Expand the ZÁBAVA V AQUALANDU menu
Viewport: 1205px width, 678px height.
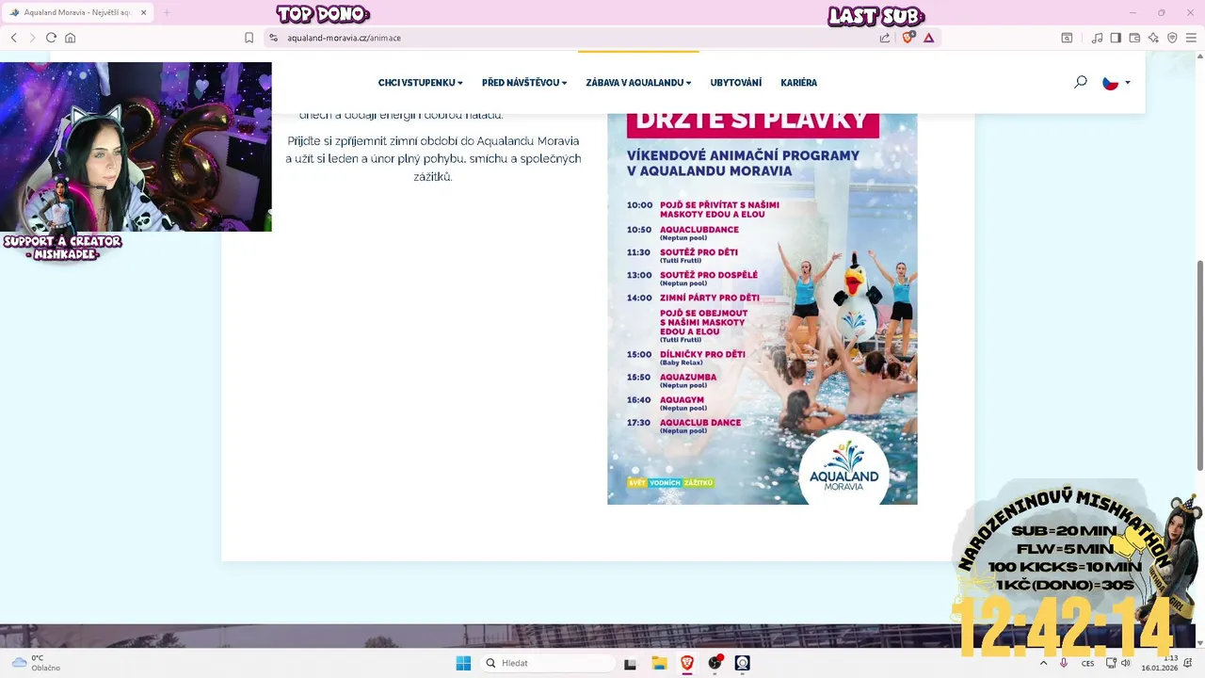tap(638, 83)
